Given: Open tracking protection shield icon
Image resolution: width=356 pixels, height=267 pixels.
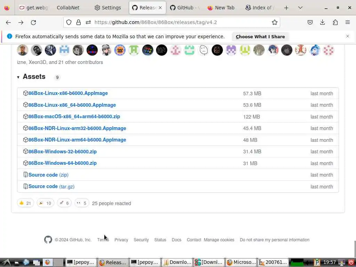Looking at the screenshot, I should pos(69,22).
